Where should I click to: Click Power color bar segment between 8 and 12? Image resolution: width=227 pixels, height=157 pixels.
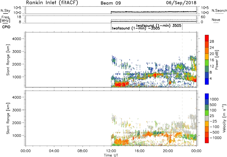click(207, 69)
